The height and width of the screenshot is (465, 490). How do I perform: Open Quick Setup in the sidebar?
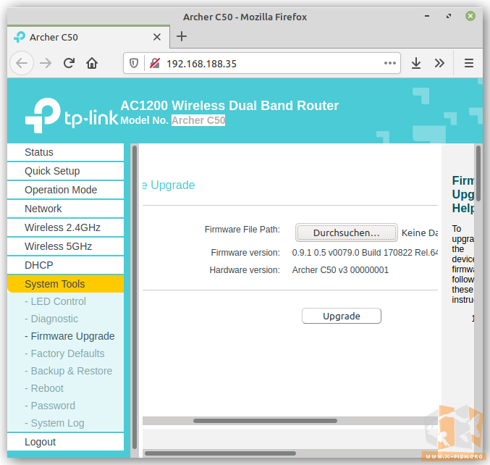click(x=65, y=171)
